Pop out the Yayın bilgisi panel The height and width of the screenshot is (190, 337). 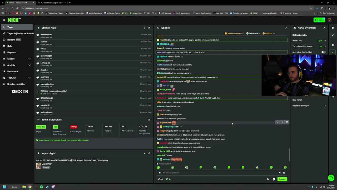[x=149, y=153]
